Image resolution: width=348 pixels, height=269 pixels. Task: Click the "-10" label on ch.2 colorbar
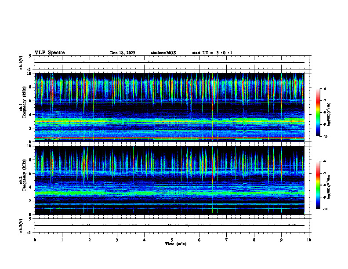(325, 209)
